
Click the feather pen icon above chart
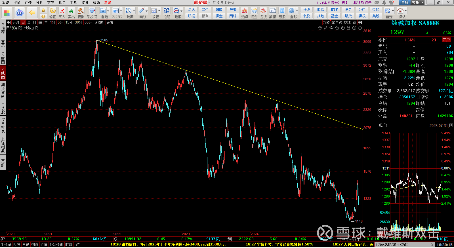click(326, 28)
